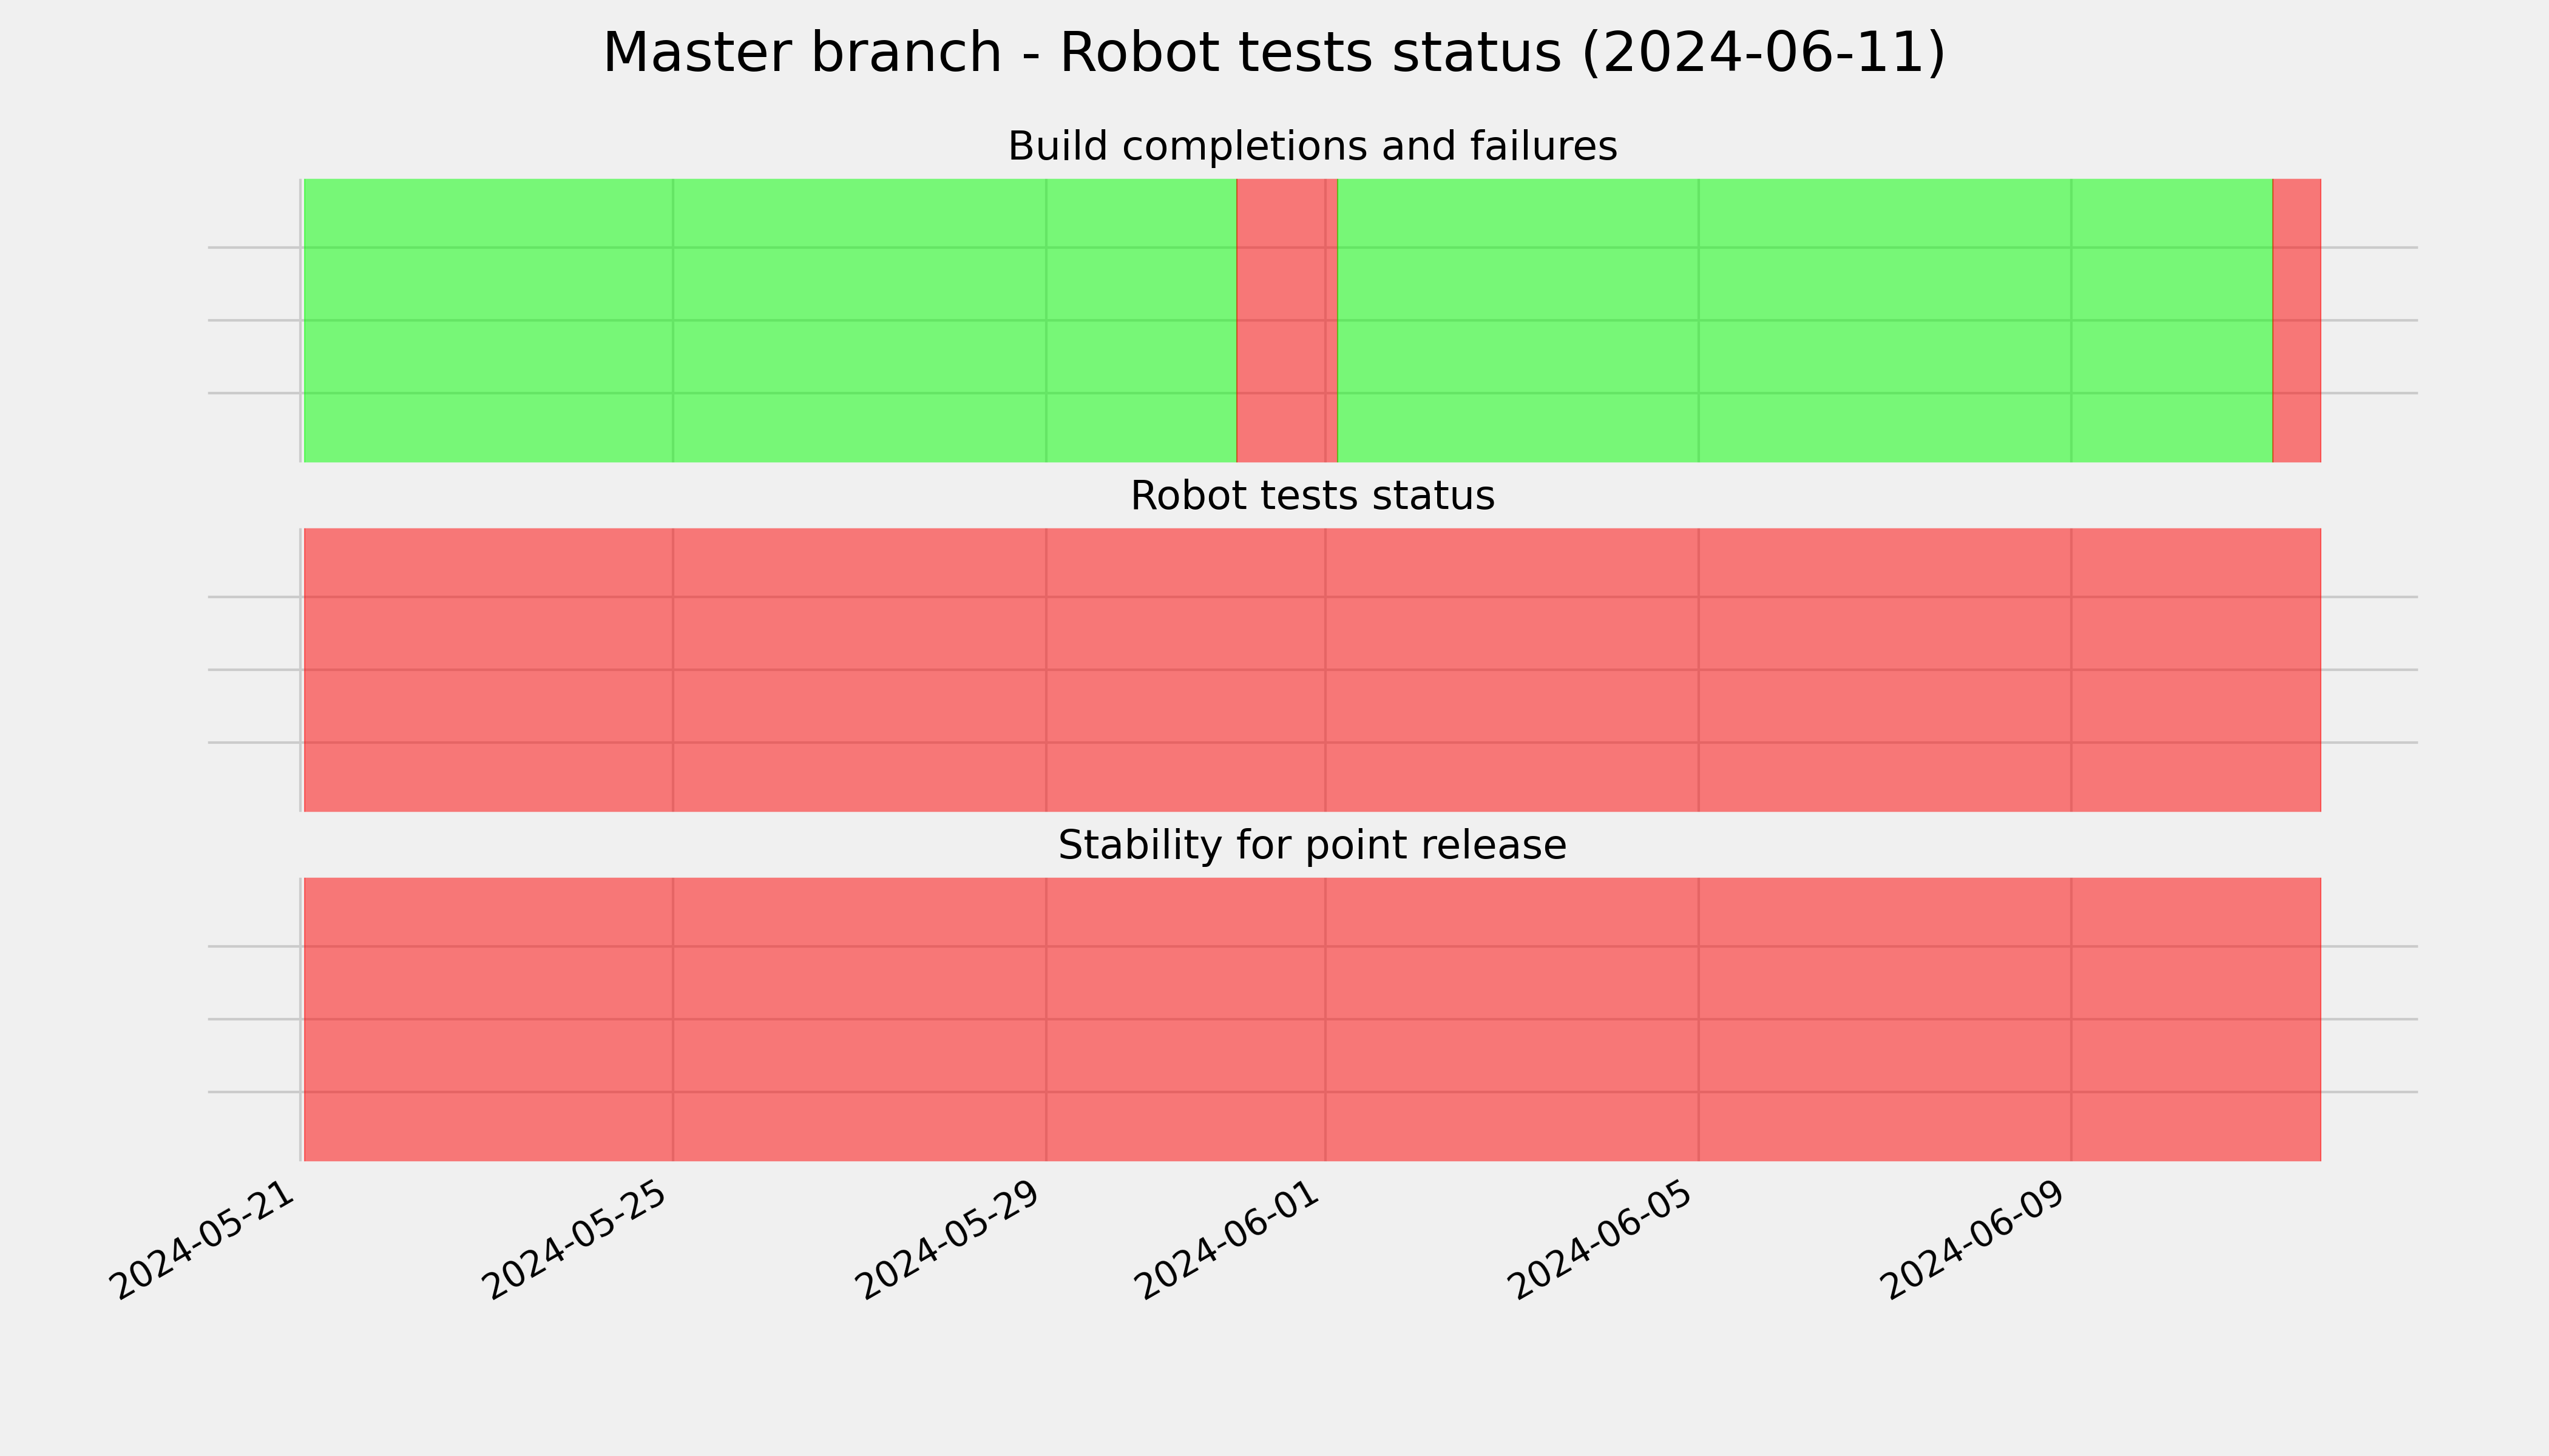
Task: Click the 2024-06-09 x-axis label
Action: click(1974, 1240)
